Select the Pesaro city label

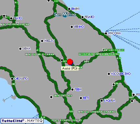tap(90, 17)
